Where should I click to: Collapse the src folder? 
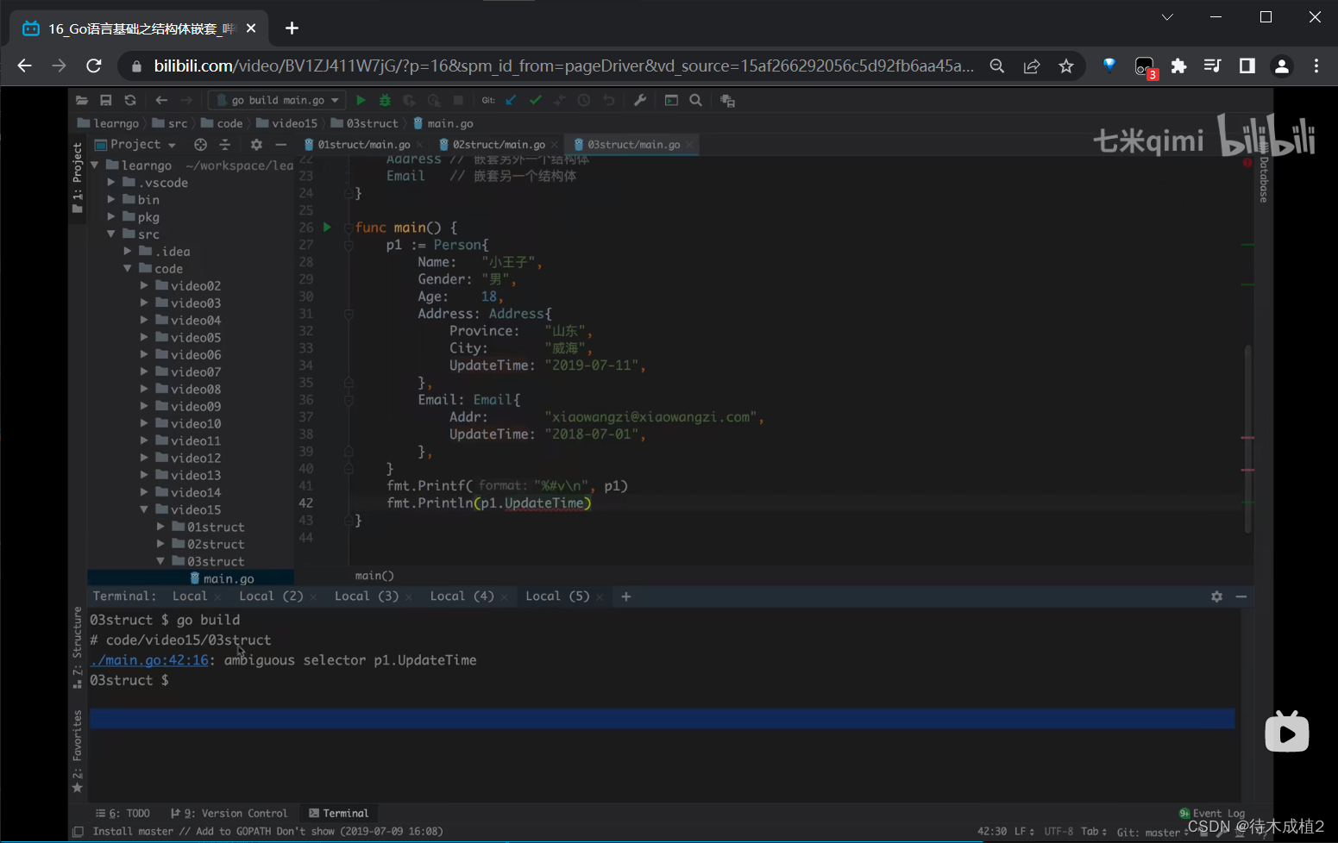click(111, 234)
